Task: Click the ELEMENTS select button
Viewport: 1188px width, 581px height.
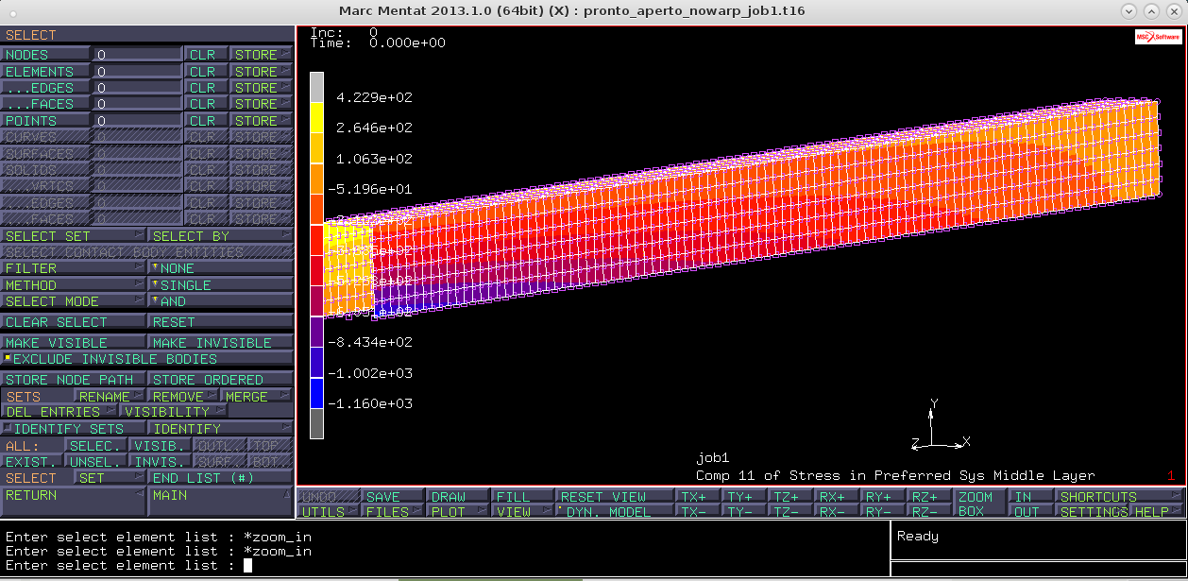Action: pyautogui.click(x=45, y=72)
